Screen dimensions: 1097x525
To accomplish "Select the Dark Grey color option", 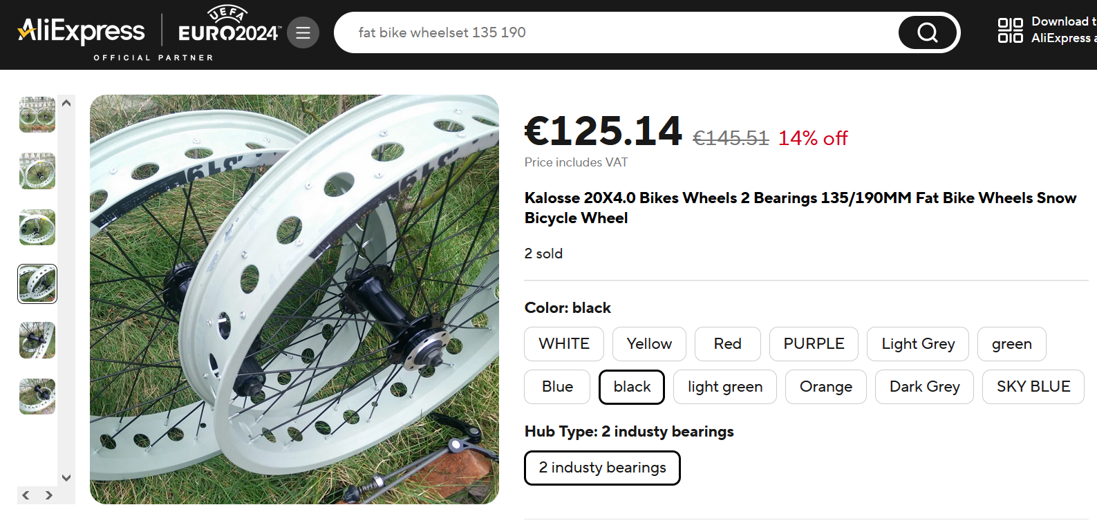I will [923, 387].
